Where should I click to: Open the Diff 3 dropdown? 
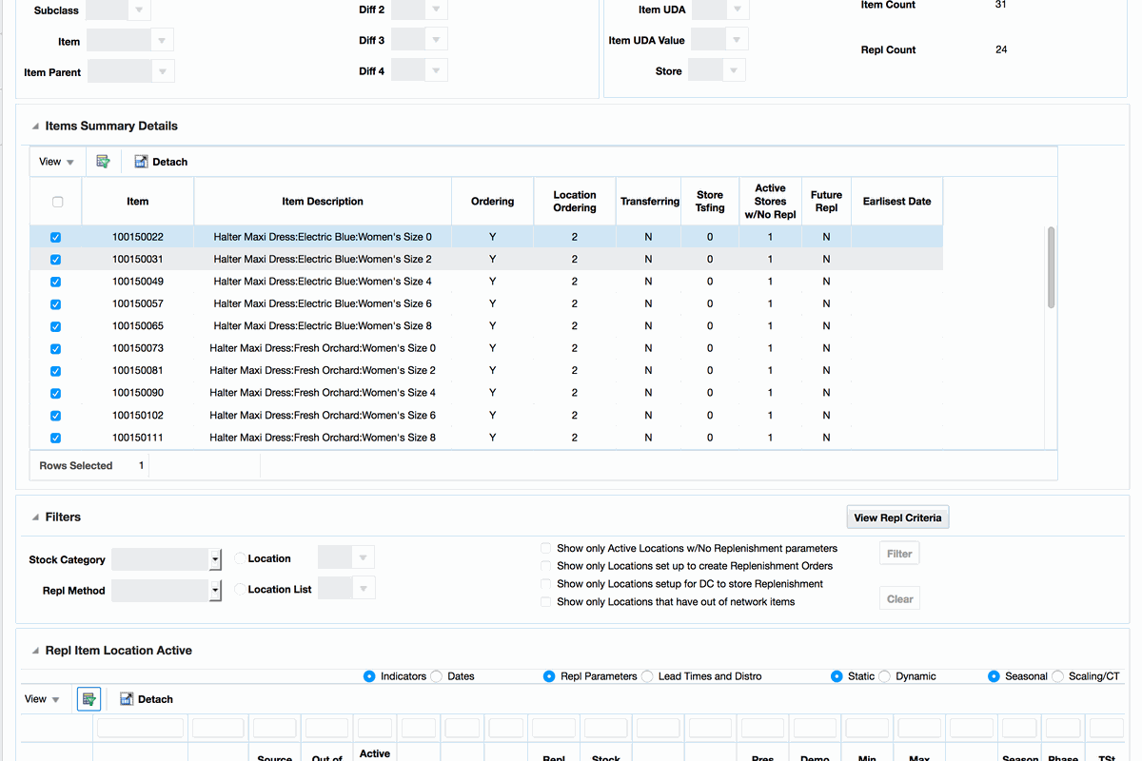tap(436, 40)
